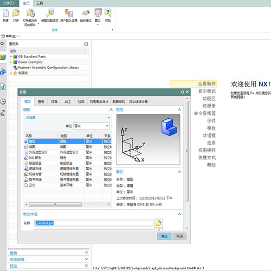Switch to the 加工 tab in dialog
Screen dimensions: 271x271
pos(68,102)
